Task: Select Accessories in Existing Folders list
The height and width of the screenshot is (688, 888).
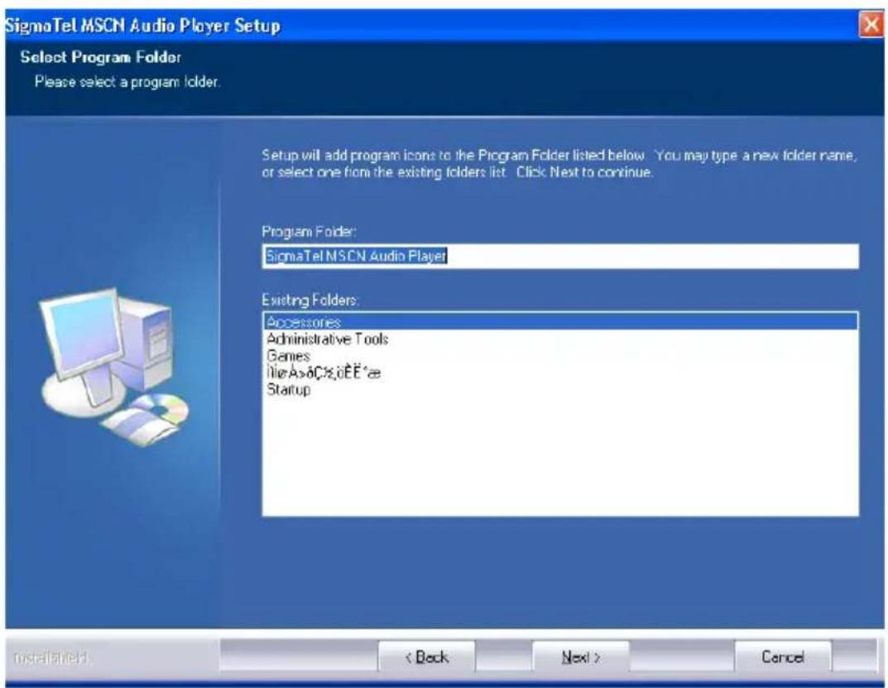Action: (560, 322)
